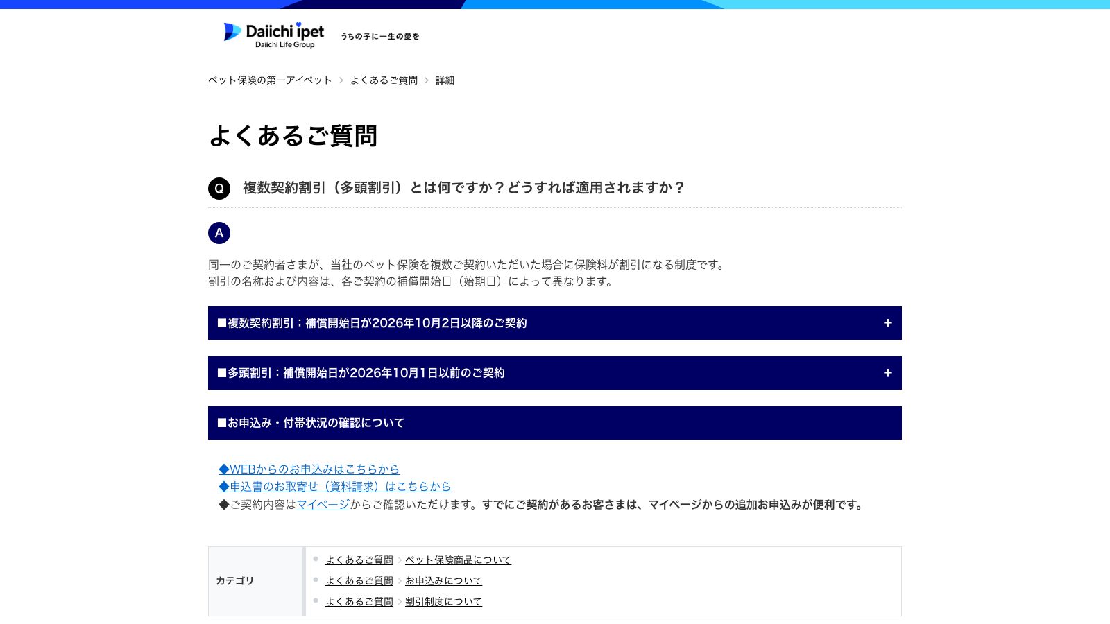Viewport: 1110px width, 624px height.
Task: Open category link お申込みについて
Action: [443, 581]
